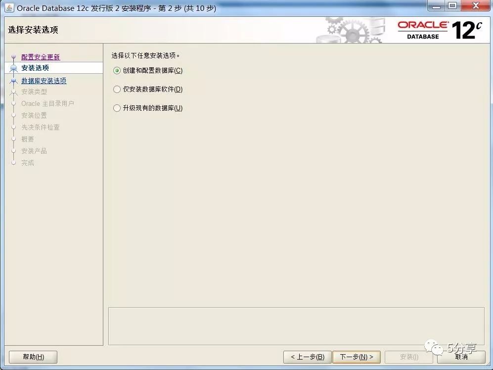This screenshot has width=493, height=370.
Task: Click the 安装(I) disabled button
Action: (409, 357)
